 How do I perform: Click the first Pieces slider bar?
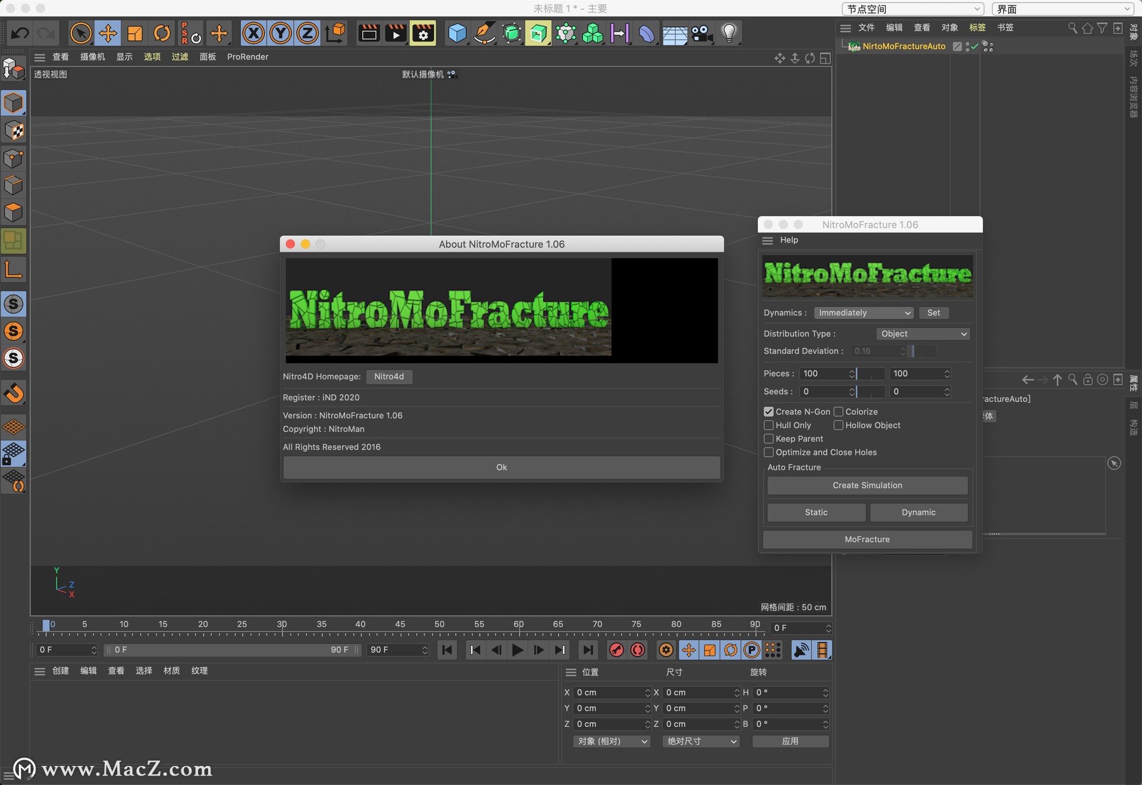(x=871, y=373)
